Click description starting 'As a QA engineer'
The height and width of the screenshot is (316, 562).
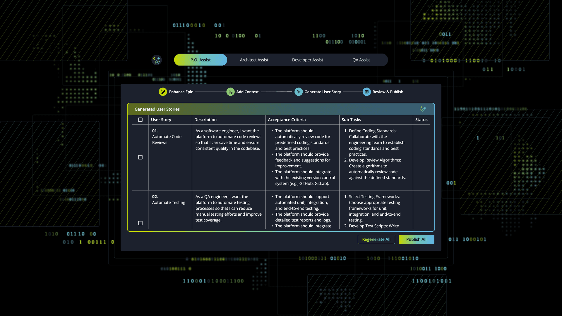pyautogui.click(x=229, y=208)
